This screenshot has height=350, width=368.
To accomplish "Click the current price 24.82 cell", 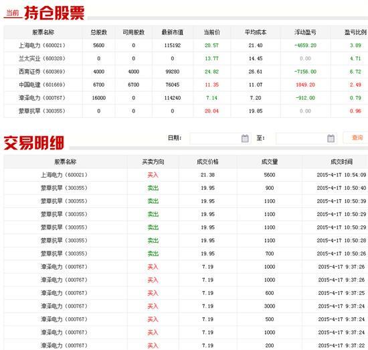I will coord(211,72).
